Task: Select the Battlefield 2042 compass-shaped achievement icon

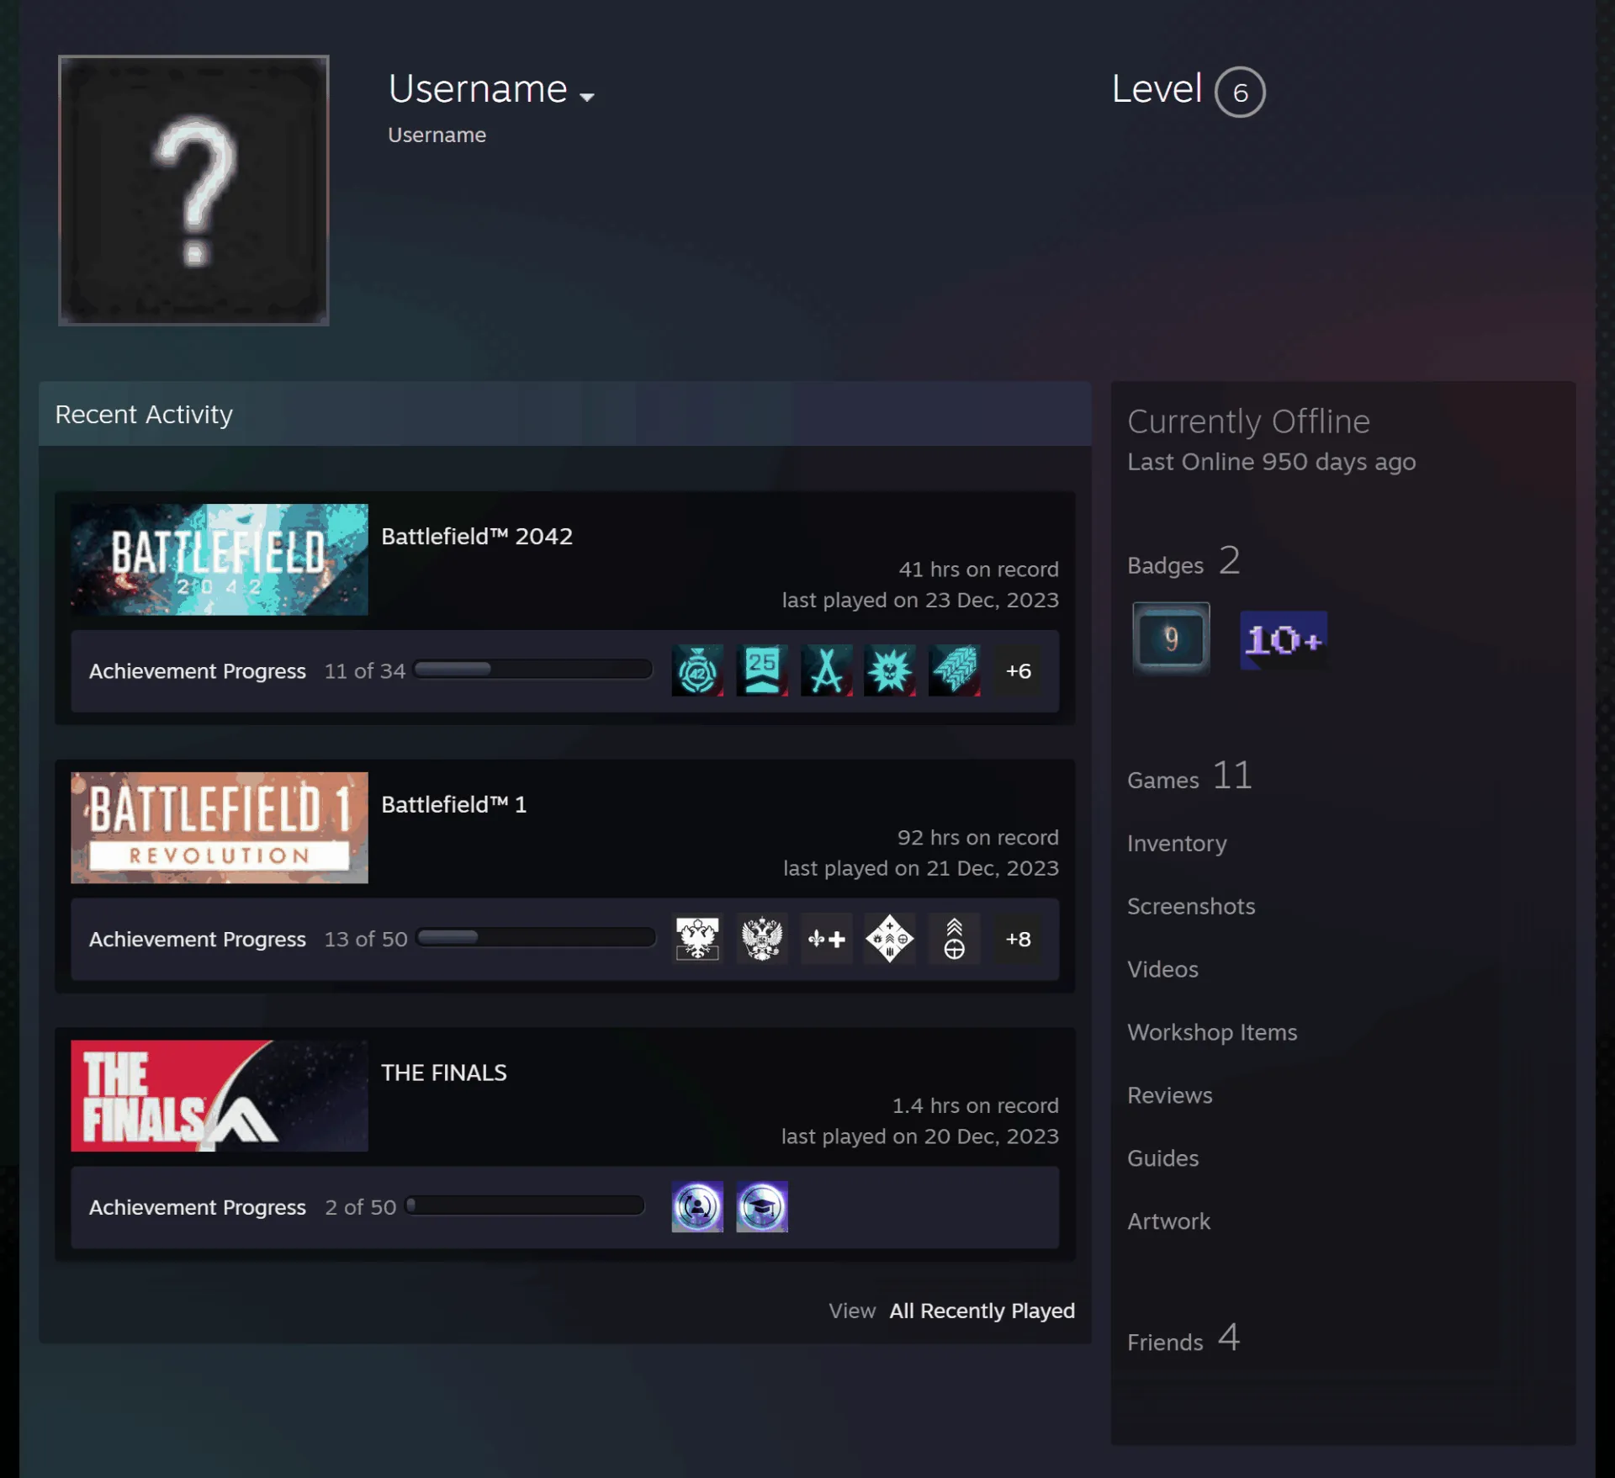Action: pos(826,670)
